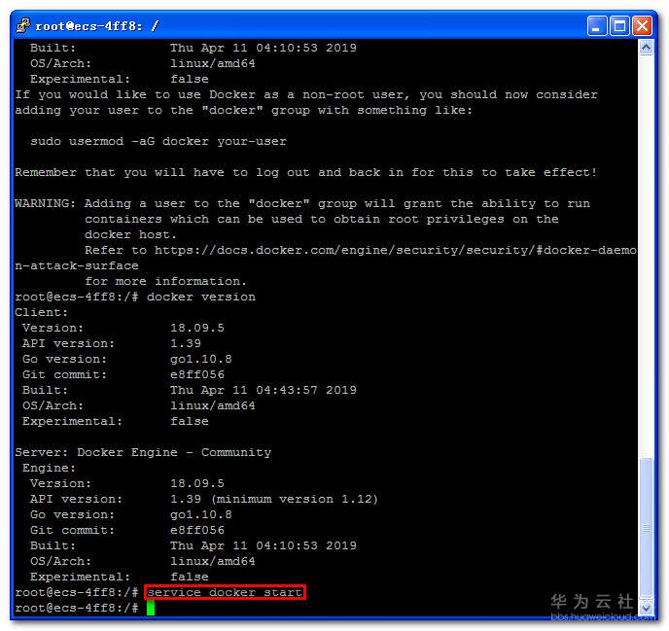This screenshot has width=669, height=631.
Task: Minimize the root@ecs-4ff8 terminal window
Action: pyautogui.click(x=596, y=26)
